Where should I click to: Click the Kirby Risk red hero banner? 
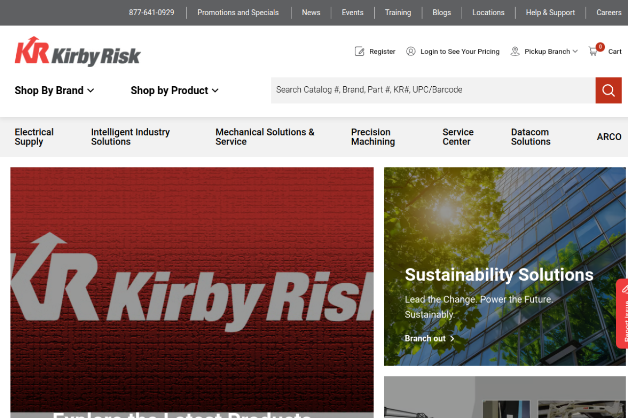point(192,289)
